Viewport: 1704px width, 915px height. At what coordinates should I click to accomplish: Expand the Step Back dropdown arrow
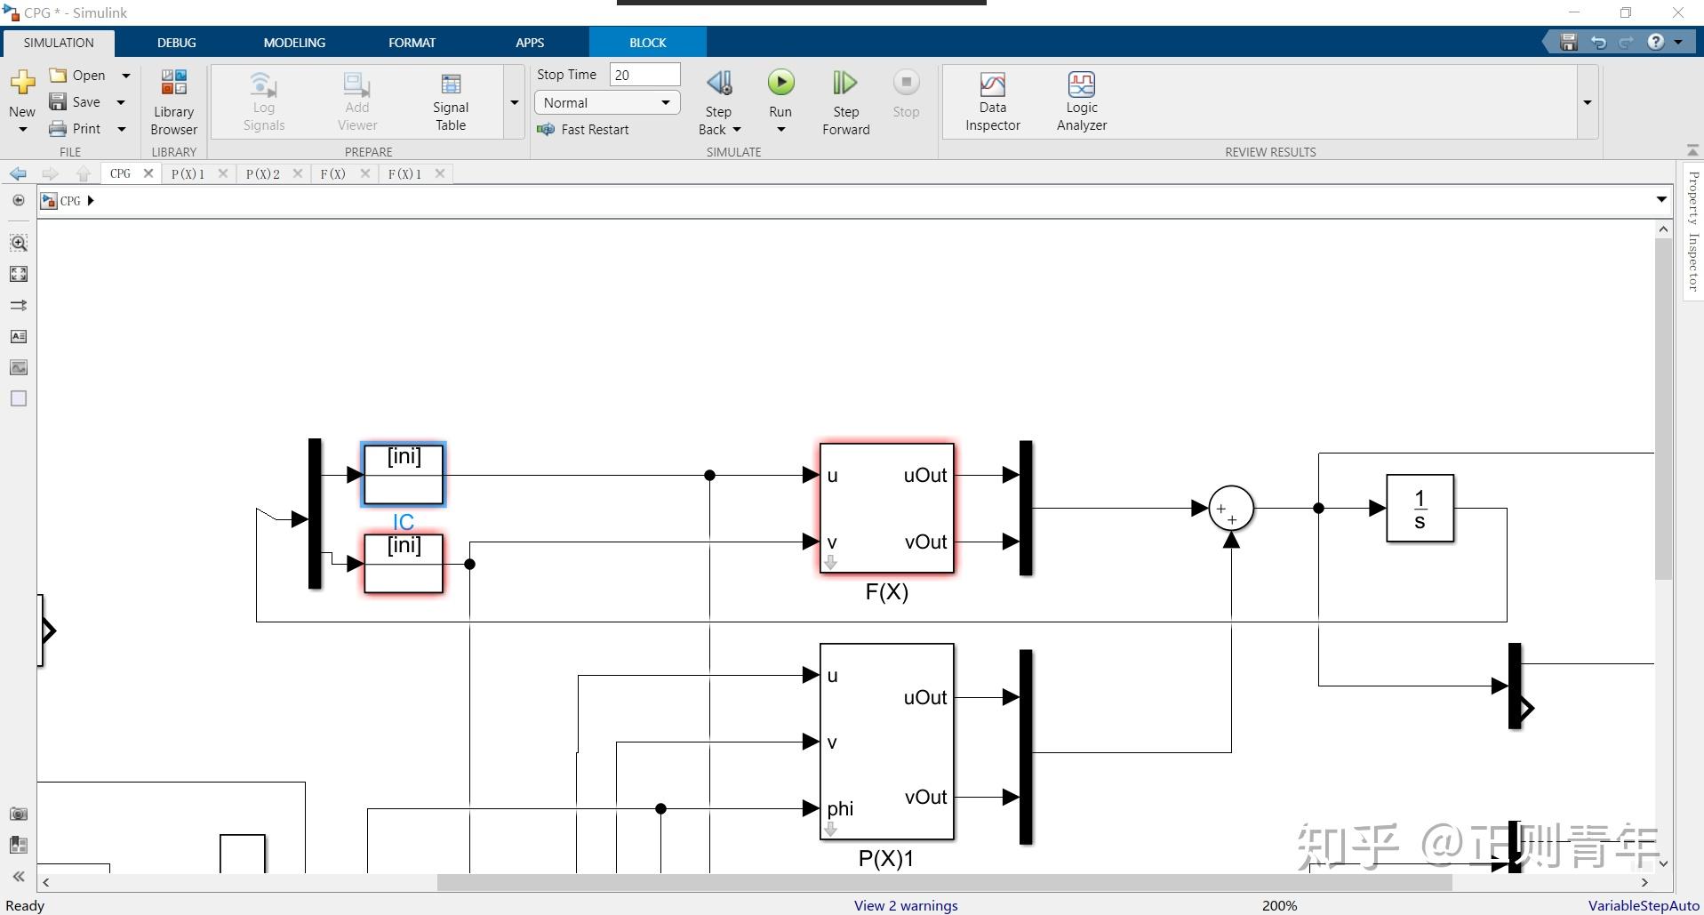737,130
